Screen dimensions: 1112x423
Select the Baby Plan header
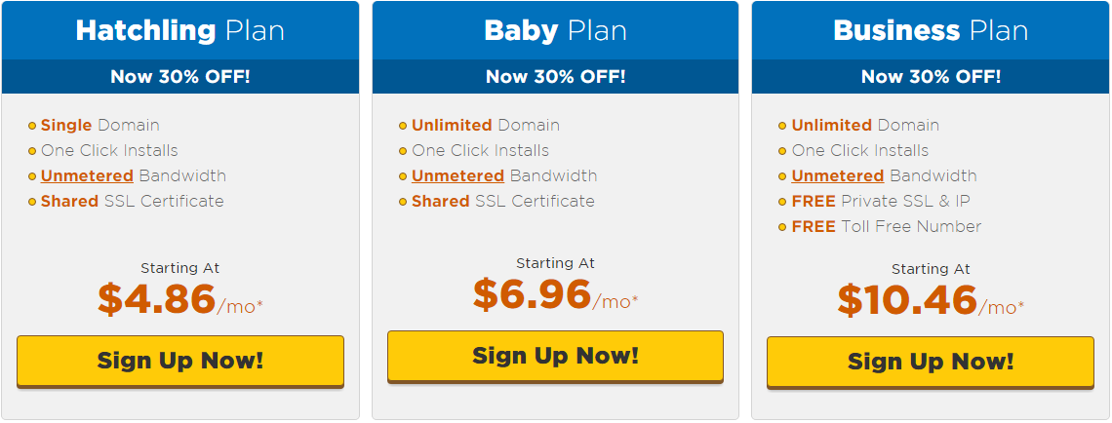coord(555,30)
